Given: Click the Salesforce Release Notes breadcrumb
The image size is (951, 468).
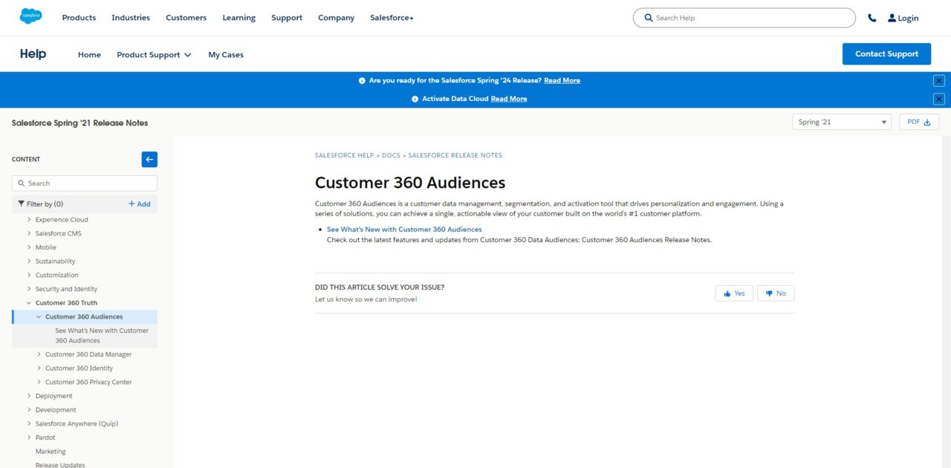Looking at the screenshot, I should pyautogui.click(x=455, y=155).
